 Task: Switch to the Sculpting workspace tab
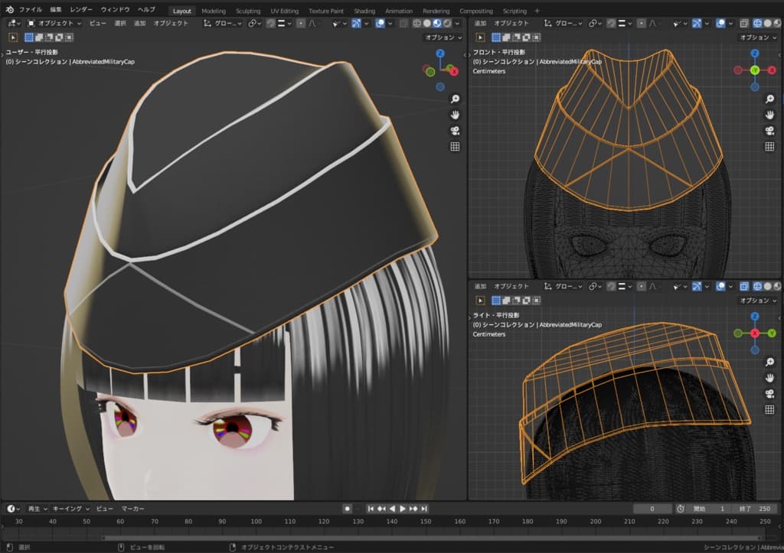tap(247, 11)
